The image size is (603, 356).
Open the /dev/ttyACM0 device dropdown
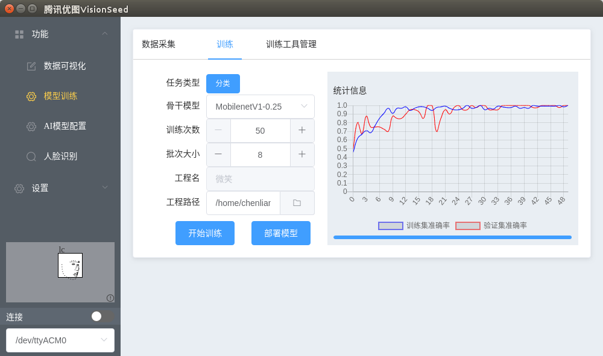pos(60,340)
